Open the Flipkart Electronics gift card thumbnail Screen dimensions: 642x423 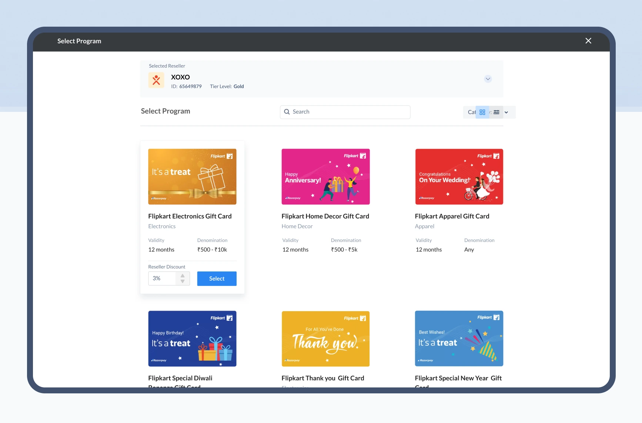(192, 177)
